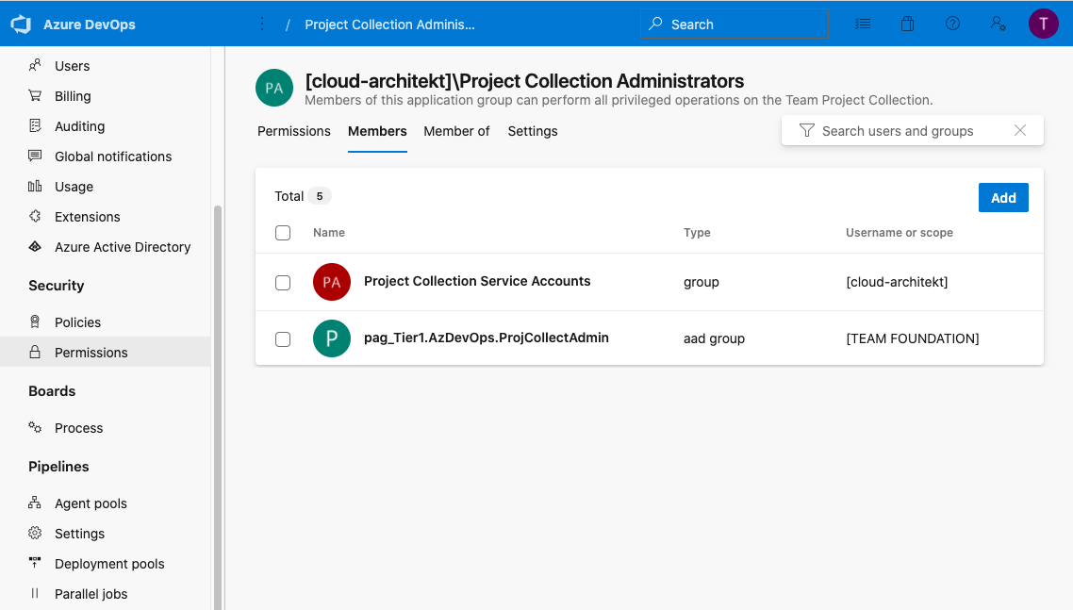Click the Process gears icon
Viewport: 1073px width, 610px height.
(x=35, y=426)
